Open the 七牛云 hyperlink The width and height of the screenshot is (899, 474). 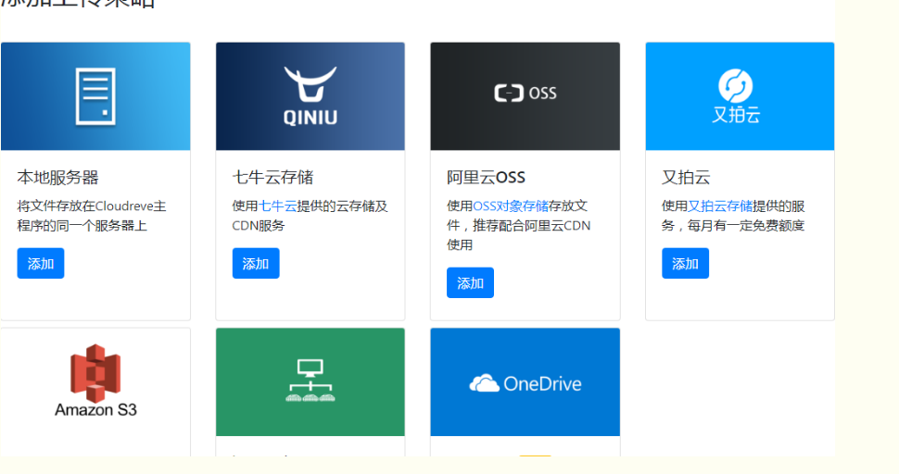278,206
